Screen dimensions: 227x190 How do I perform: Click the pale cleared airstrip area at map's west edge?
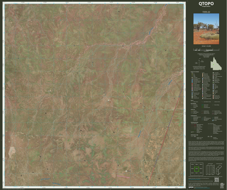coord(12,152)
